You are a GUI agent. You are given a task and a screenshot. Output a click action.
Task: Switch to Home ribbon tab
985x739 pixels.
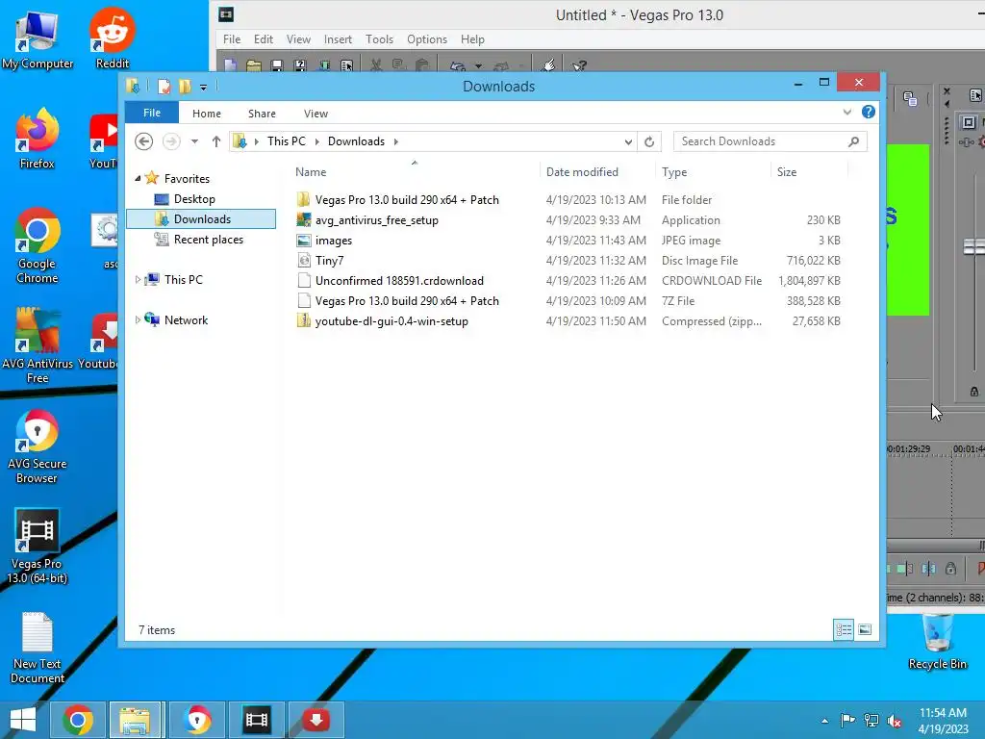point(207,114)
